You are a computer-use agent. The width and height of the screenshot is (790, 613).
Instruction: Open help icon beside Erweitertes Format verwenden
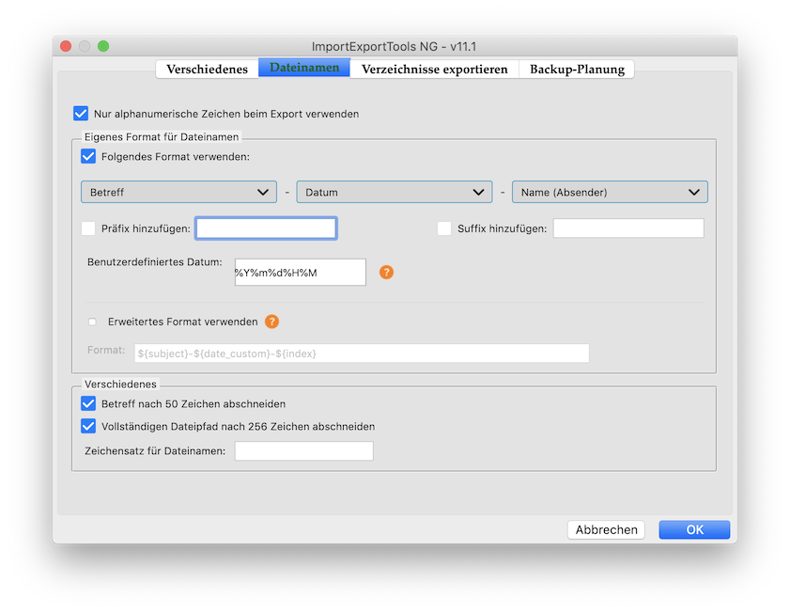271,322
